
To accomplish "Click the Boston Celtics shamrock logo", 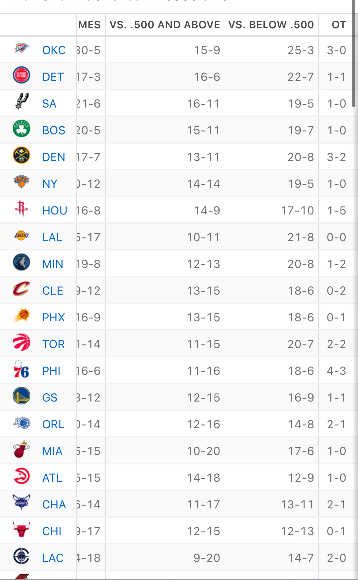I will coord(21,129).
